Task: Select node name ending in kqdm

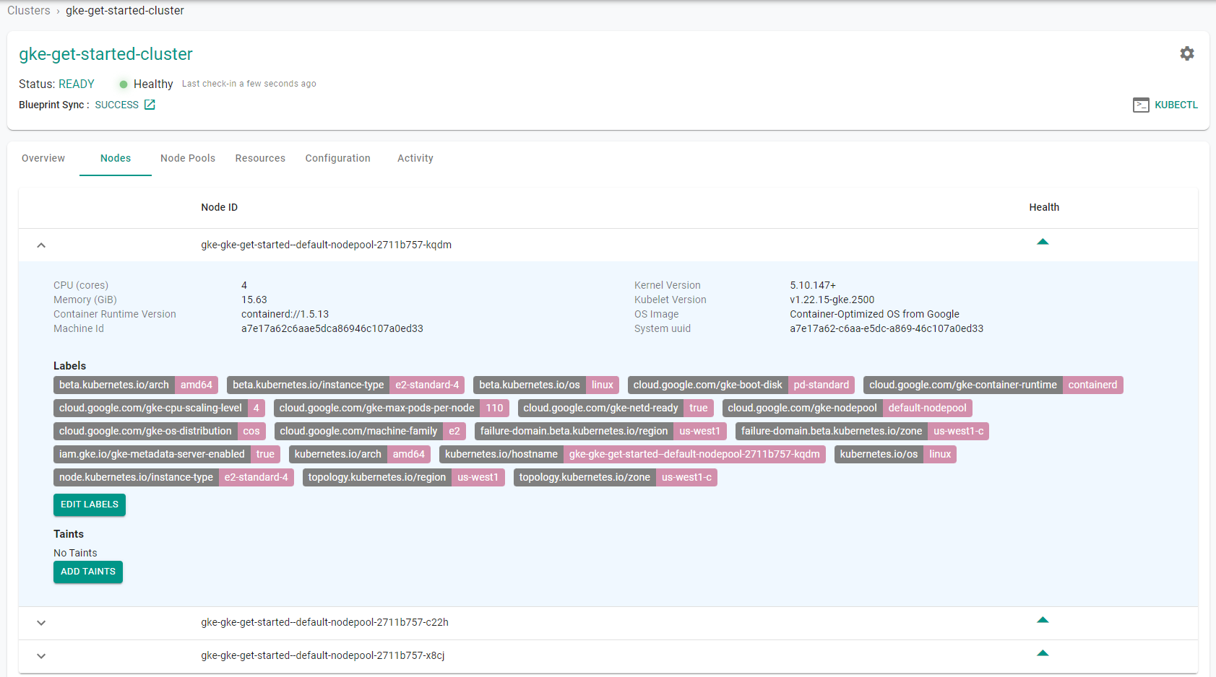Action: tap(326, 245)
